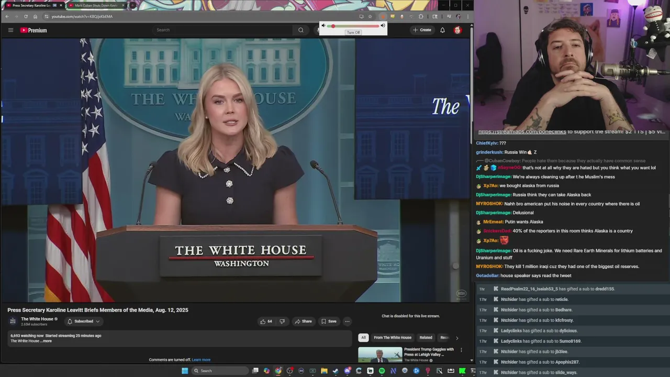This screenshot has width=670, height=377.
Task: Open the streamlabs donation link
Action: (522, 131)
